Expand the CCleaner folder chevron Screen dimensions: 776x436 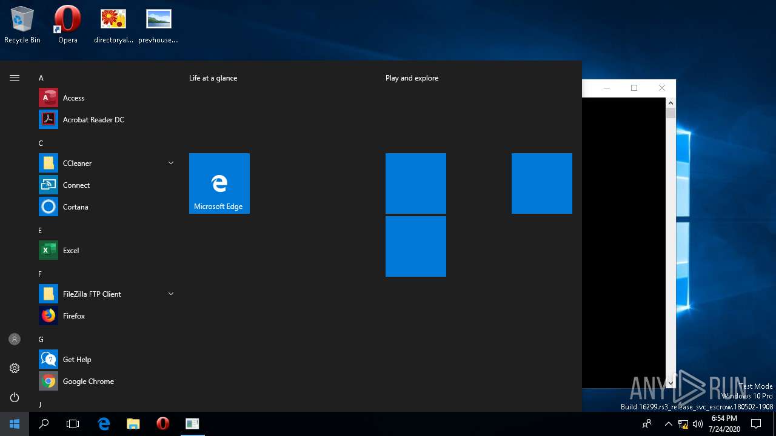[171, 163]
